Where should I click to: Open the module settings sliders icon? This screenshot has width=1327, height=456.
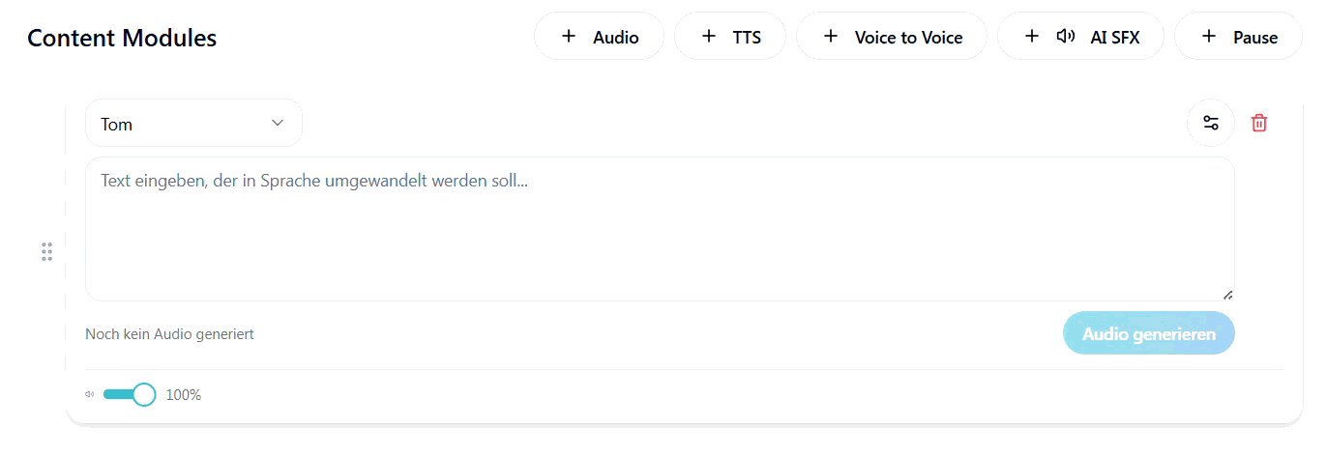click(x=1211, y=124)
